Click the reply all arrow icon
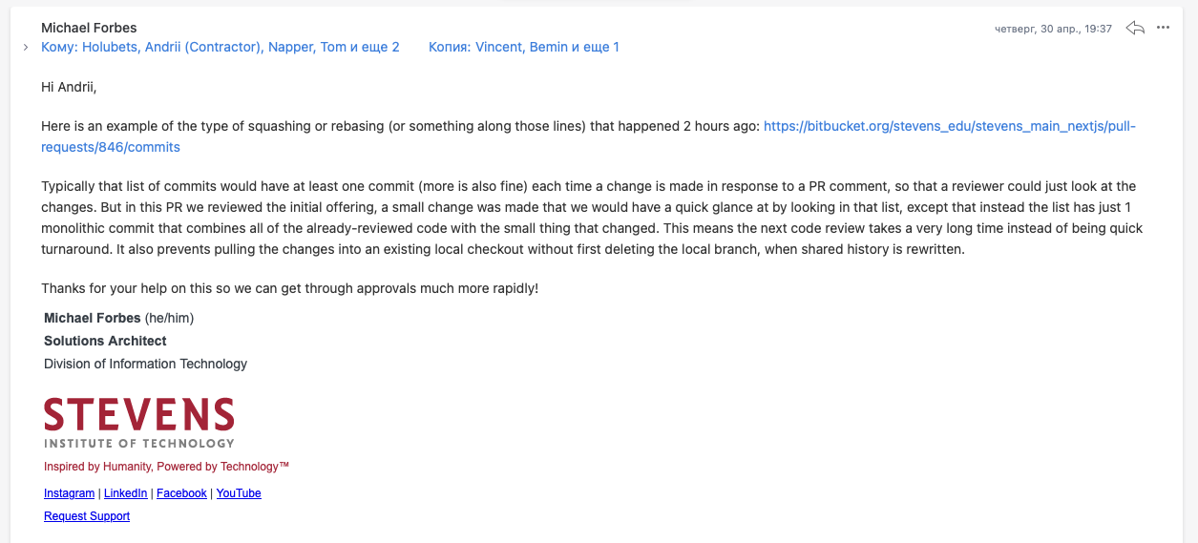This screenshot has height=543, width=1198. (1135, 28)
